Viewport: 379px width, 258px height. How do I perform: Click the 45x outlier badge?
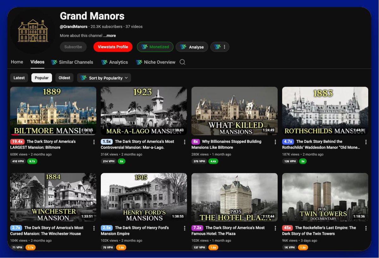(x=287, y=228)
